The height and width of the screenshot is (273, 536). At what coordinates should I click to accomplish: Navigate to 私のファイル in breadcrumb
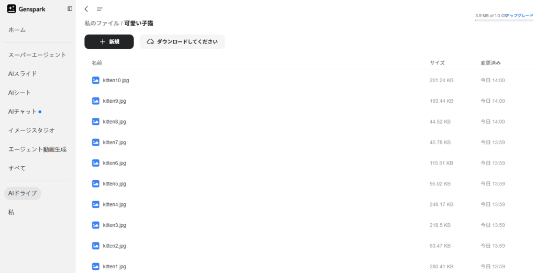tap(102, 23)
